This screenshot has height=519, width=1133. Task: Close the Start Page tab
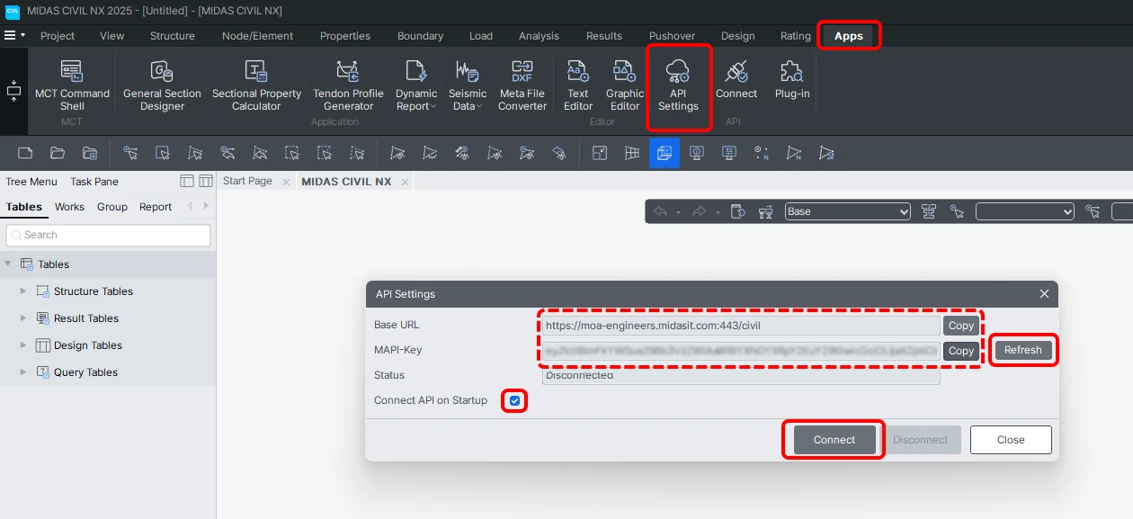pos(286,182)
